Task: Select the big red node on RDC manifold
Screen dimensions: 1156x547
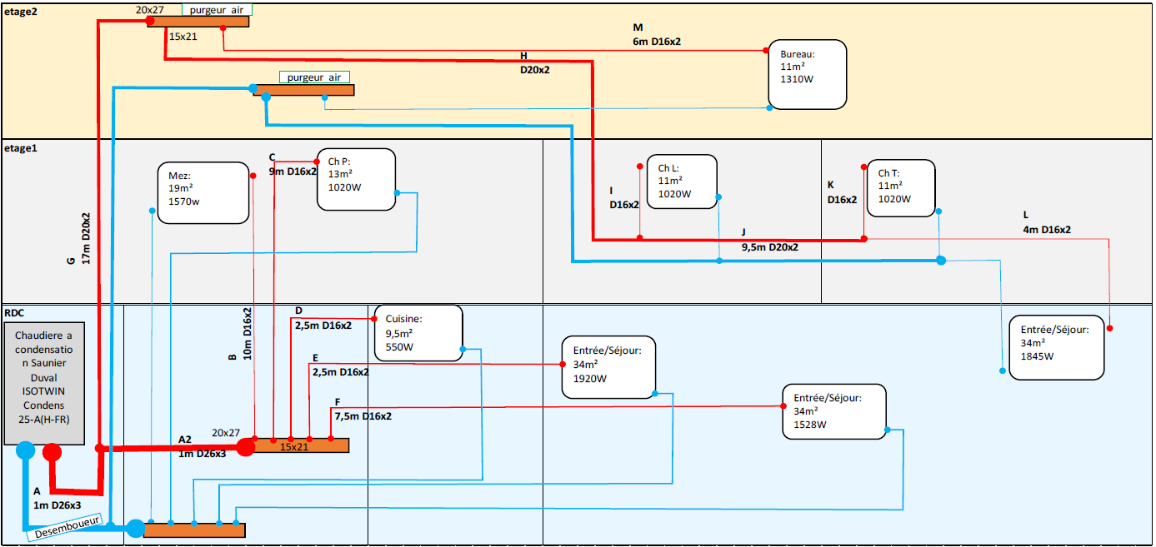Action: click(x=245, y=448)
